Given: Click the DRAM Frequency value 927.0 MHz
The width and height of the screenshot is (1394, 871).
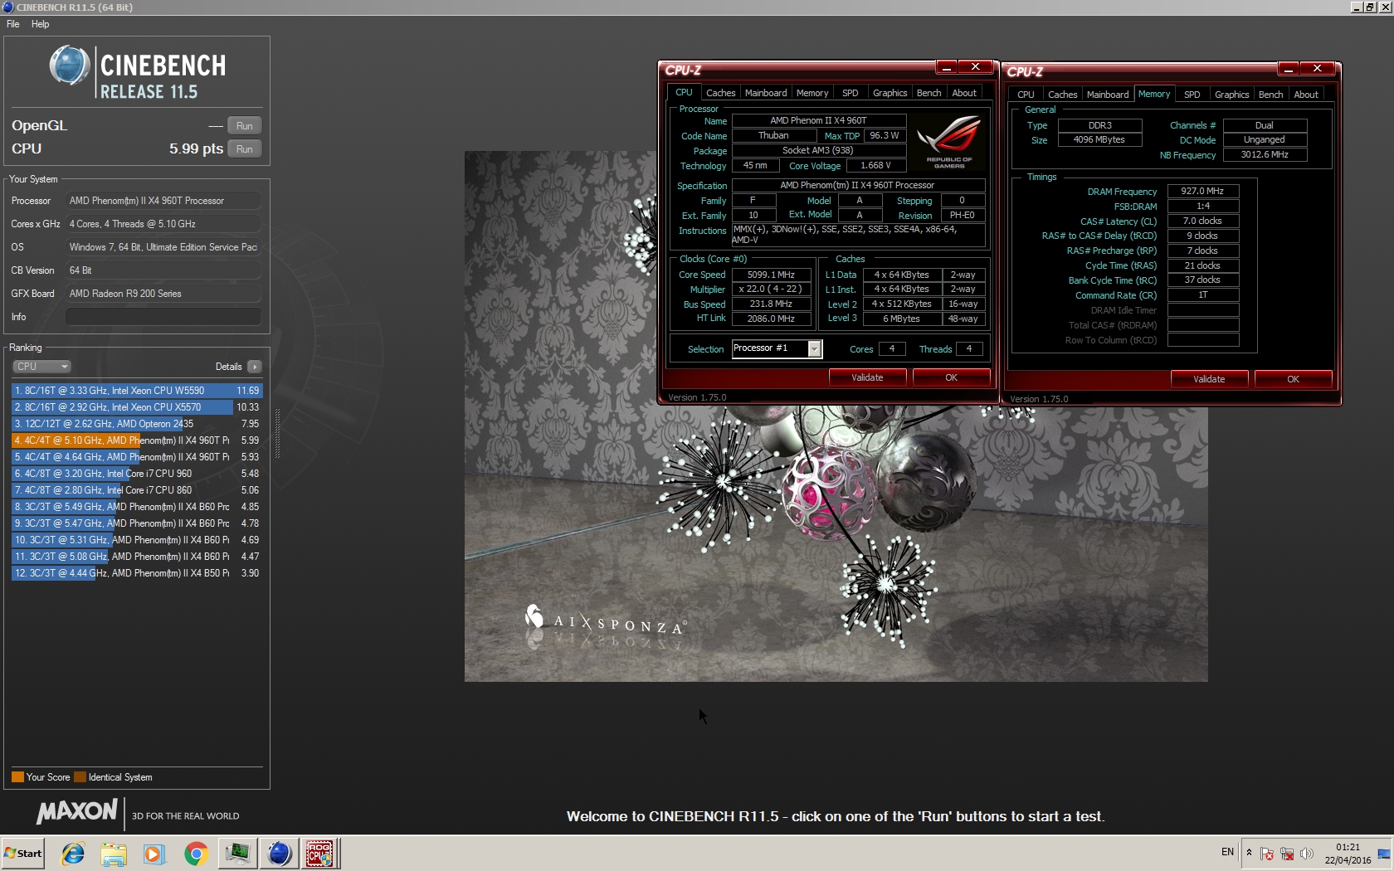Looking at the screenshot, I should coord(1202,191).
